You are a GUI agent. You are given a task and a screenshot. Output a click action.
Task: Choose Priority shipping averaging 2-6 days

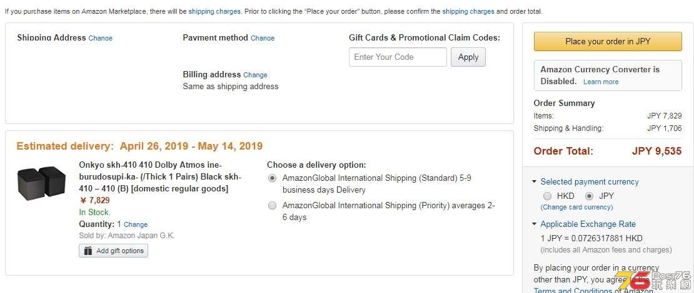pyautogui.click(x=273, y=206)
